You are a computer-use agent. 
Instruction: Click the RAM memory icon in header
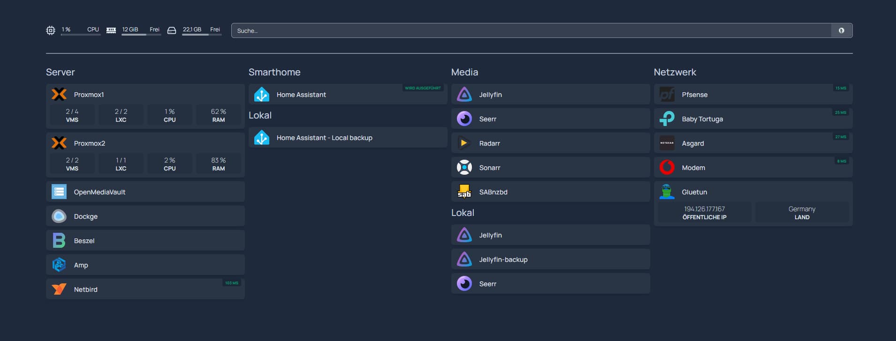(x=111, y=30)
